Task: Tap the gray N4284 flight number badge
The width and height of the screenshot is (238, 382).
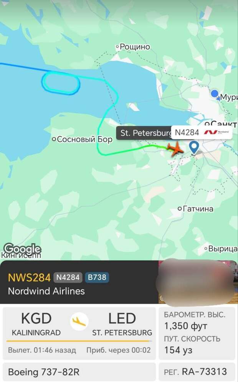Action: (68, 277)
